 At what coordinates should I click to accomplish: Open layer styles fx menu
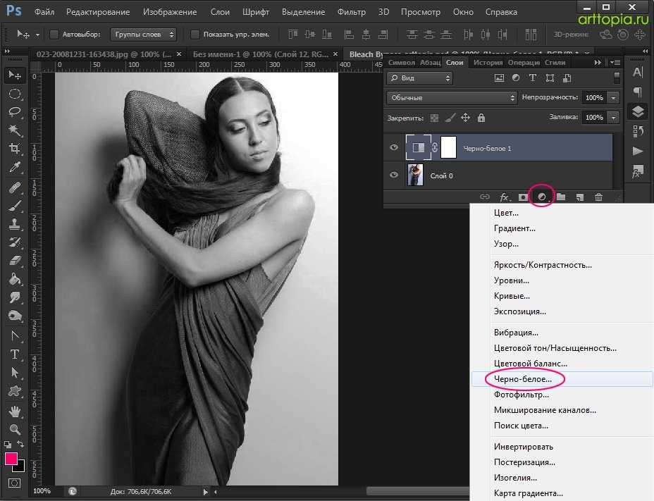pyautogui.click(x=505, y=197)
